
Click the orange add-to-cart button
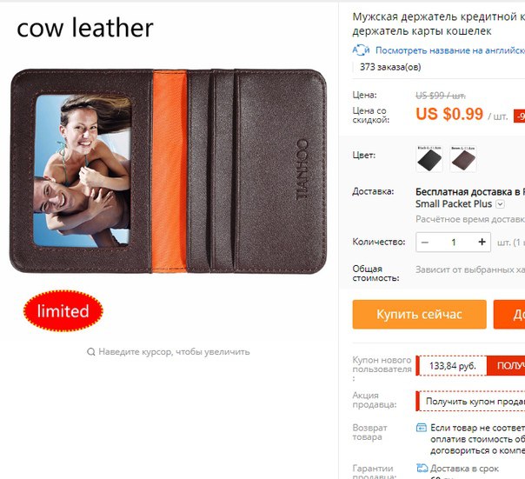click(x=509, y=314)
